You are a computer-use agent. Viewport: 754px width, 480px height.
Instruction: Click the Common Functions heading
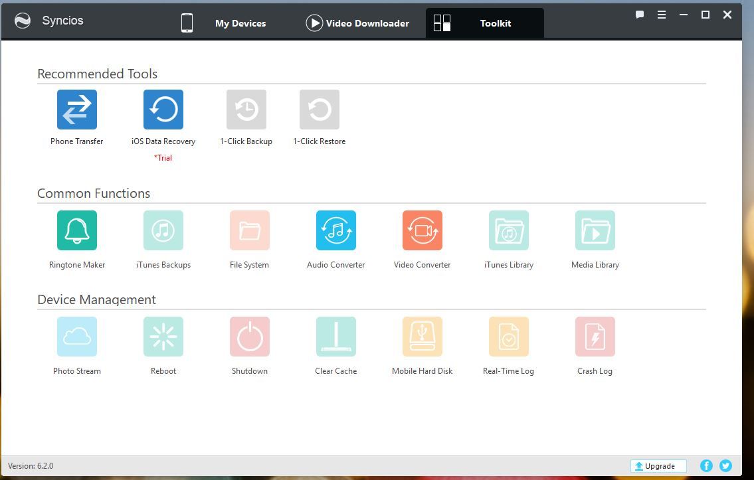(x=94, y=193)
